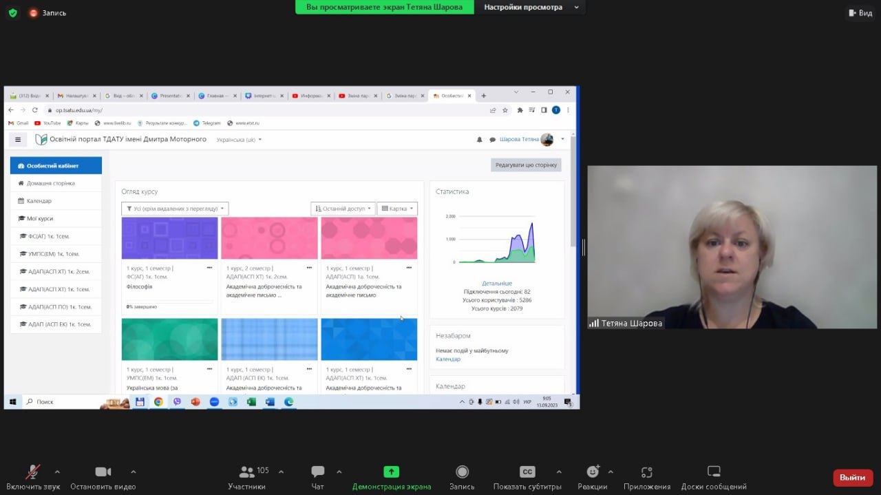Bookmark the page with the star icon
This screenshot has width=881, height=495.
[505, 110]
